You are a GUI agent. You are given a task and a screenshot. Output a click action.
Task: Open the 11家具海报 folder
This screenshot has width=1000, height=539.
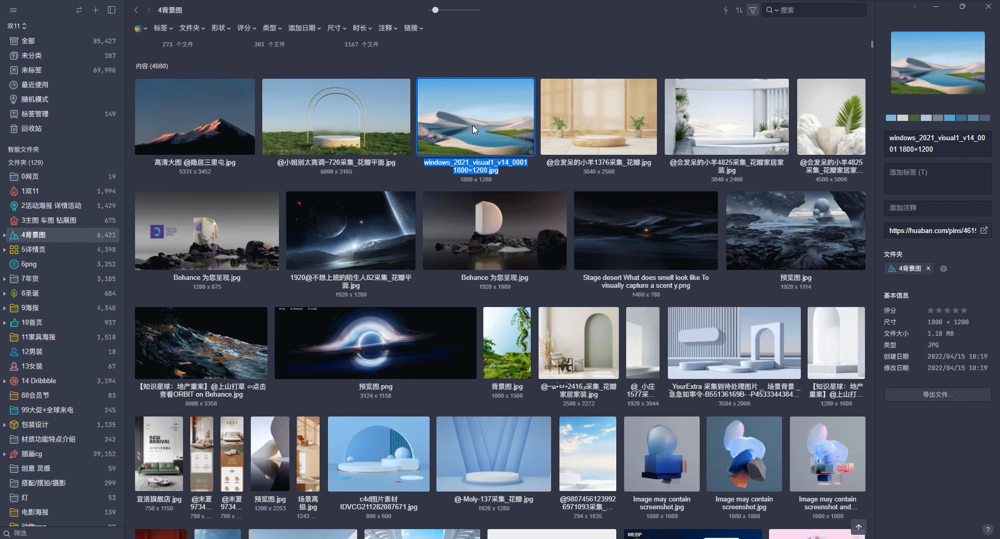pos(63,337)
